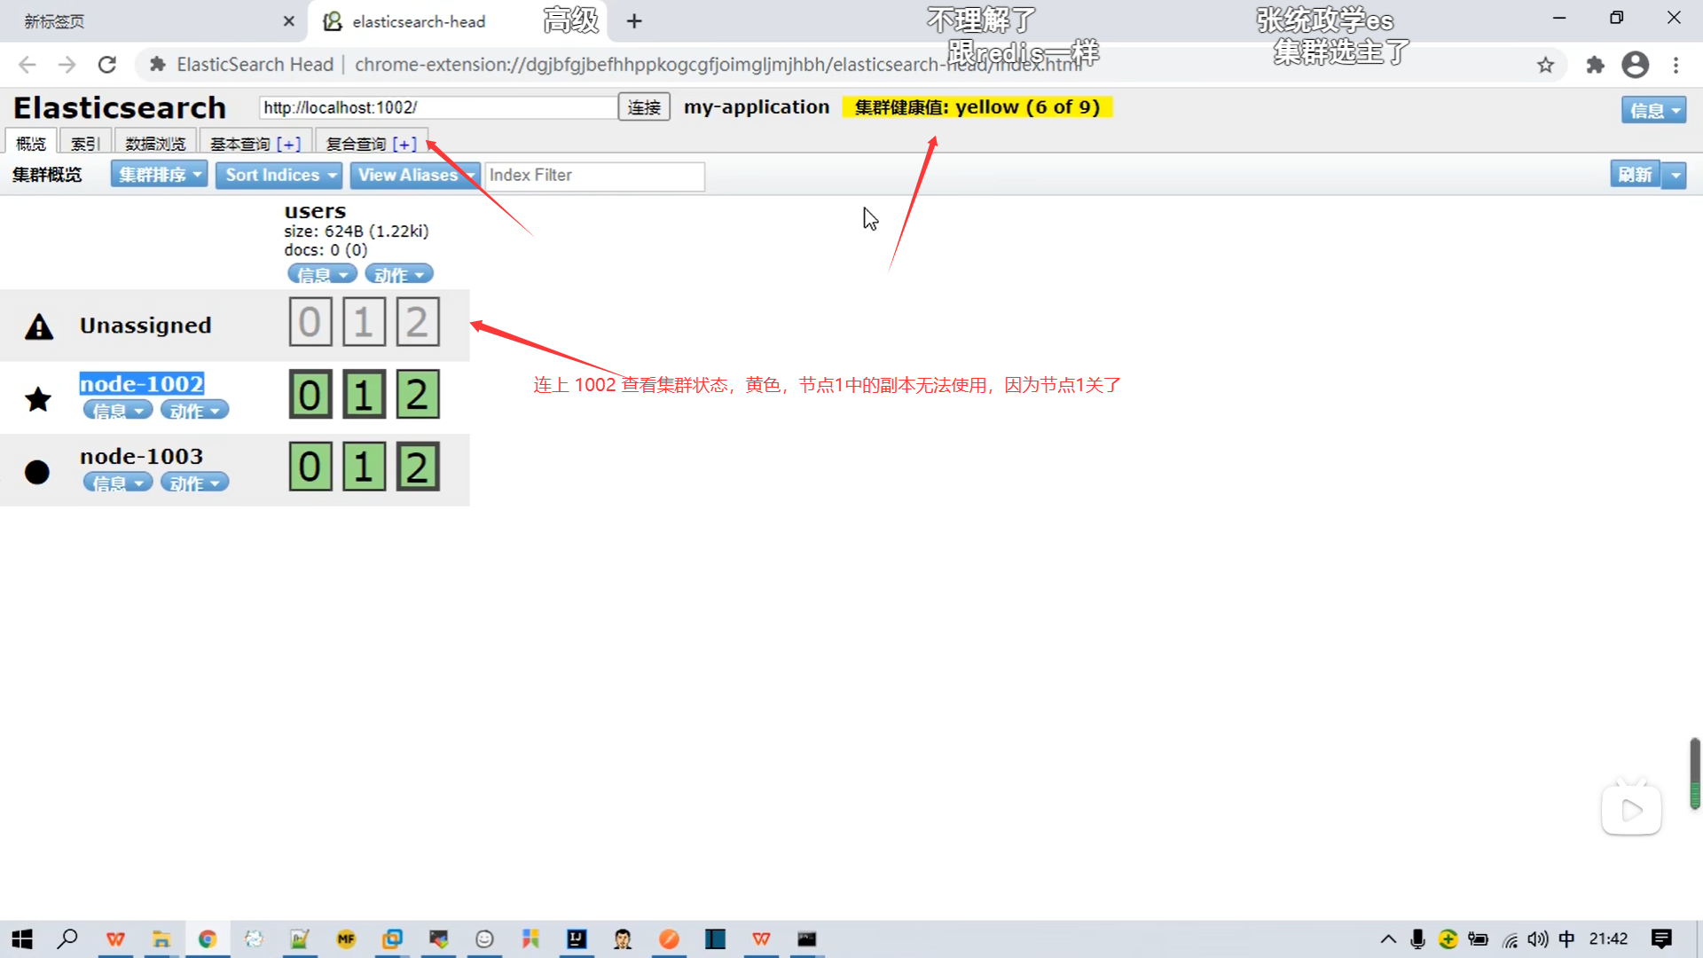The height and width of the screenshot is (958, 1703).
Task: Switch to the 数据浏览 tab
Action: point(155,144)
